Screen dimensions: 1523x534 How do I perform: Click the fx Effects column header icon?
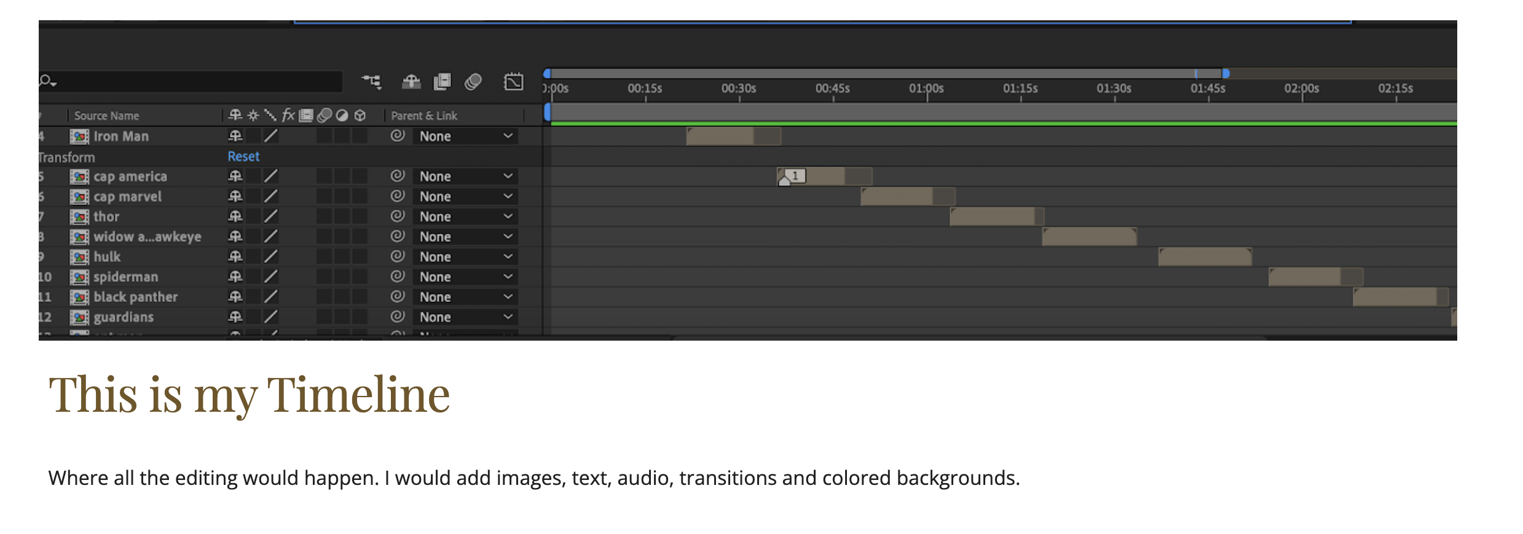(288, 115)
